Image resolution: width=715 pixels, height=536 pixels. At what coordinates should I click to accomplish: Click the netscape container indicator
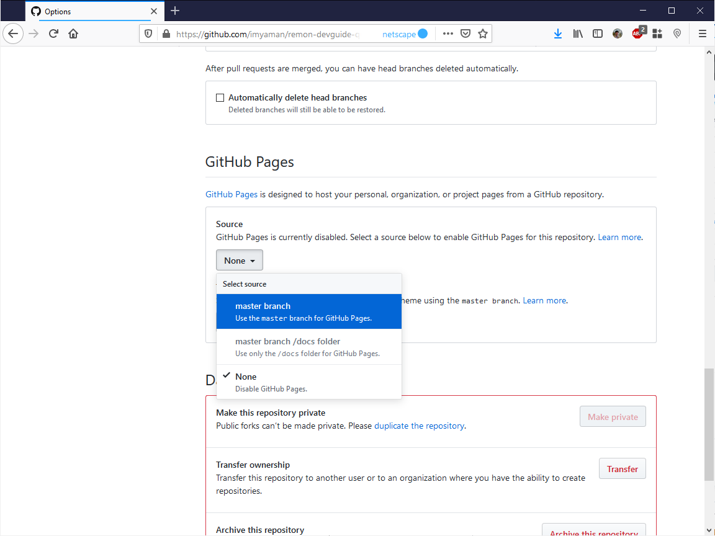[405, 34]
